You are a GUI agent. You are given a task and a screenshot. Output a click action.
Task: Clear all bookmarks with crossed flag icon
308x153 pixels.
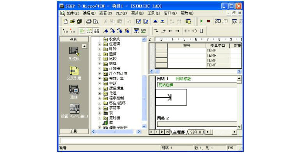127,31
